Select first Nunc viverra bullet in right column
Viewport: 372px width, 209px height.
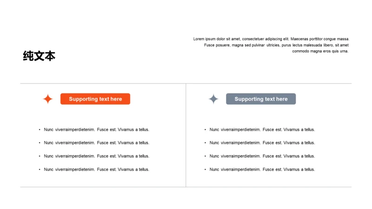pos(260,130)
